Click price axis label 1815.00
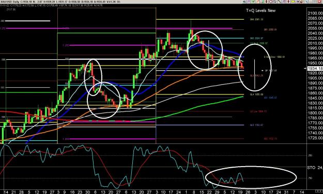The width and height of the screenshot is (323, 194). click(315, 108)
